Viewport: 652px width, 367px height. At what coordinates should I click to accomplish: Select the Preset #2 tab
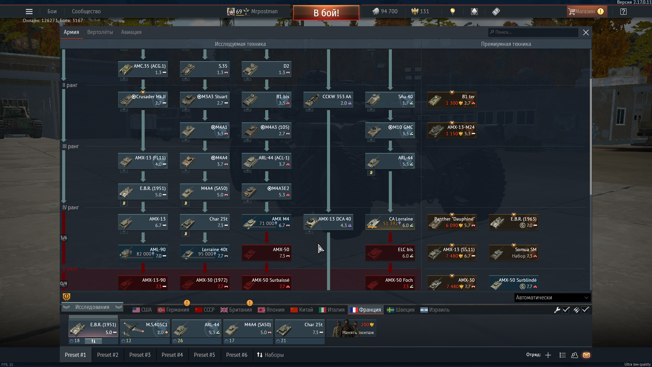click(108, 355)
